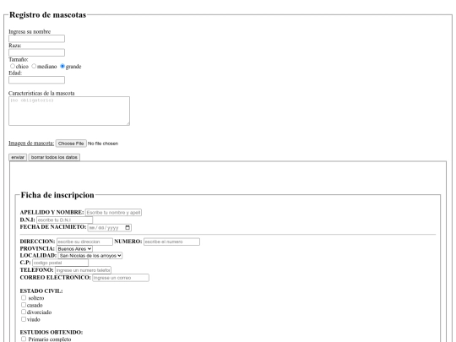
Task: Focus the CORREO ELECTRONICO field
Action: click(x=121, y=278)
